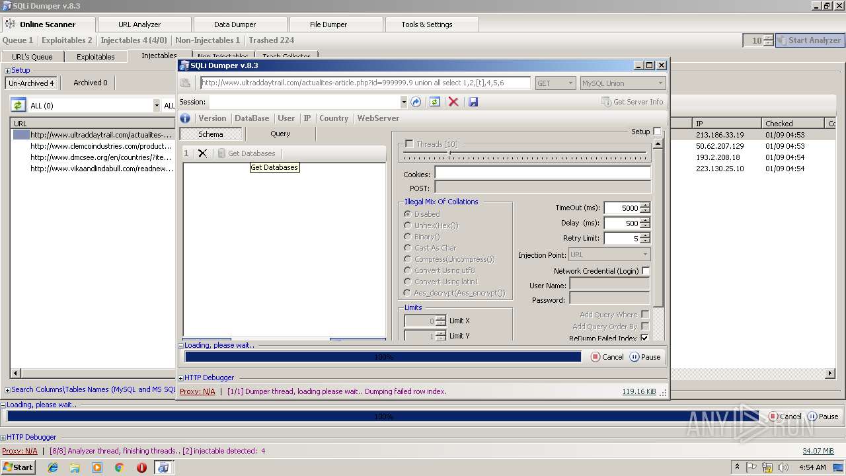846x476 pixels.
Task: Click the red X delete session icon
Action: pyautogui.click(x=453, y=102)
